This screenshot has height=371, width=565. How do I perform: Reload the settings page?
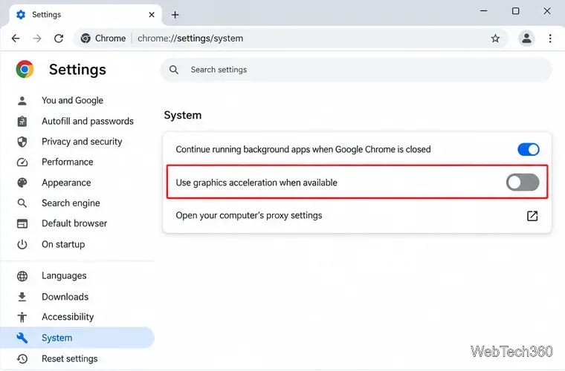tap(59, 38)
